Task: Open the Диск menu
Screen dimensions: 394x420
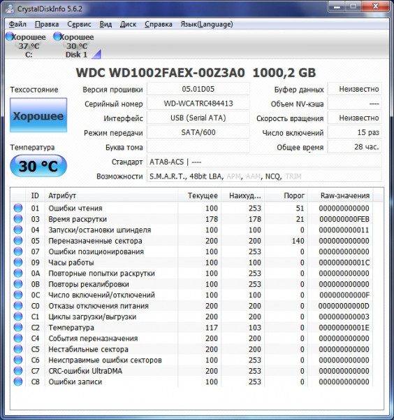Action: 129,24
